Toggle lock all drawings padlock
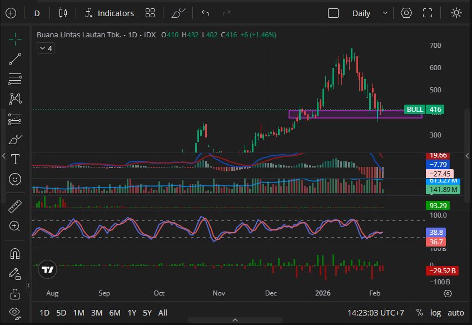 tap(15, 294)
